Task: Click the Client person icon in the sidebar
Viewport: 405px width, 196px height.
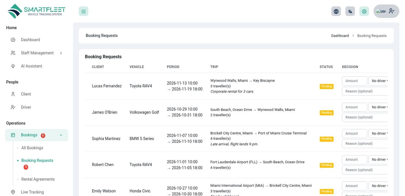Action: tap(13, 94)
